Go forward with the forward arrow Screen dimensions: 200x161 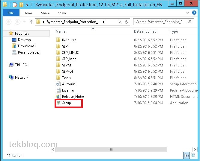[17, 22]
